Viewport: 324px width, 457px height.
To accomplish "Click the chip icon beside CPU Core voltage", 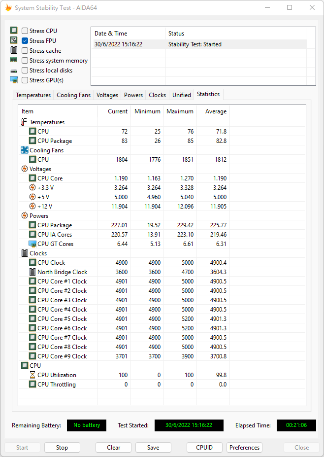I will click(32, 178).
